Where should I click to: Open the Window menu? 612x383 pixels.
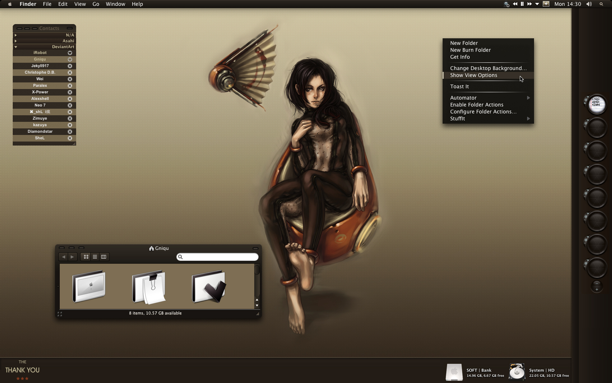coord(115,4)
